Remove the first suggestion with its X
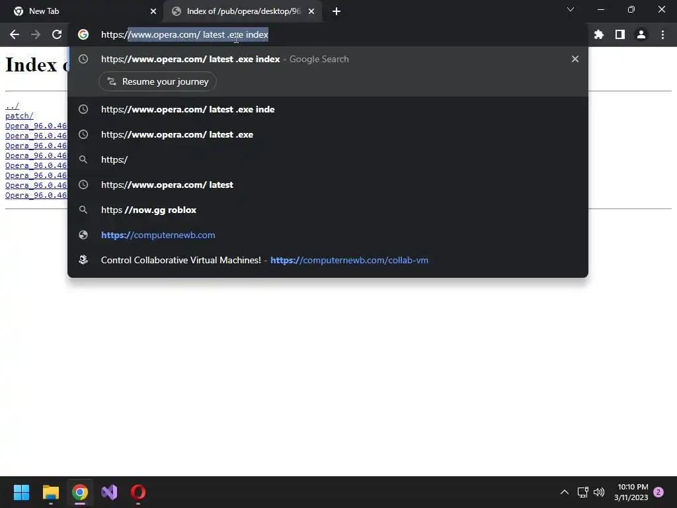Screen dimensions: 677x508 click(x=575, y=59)
